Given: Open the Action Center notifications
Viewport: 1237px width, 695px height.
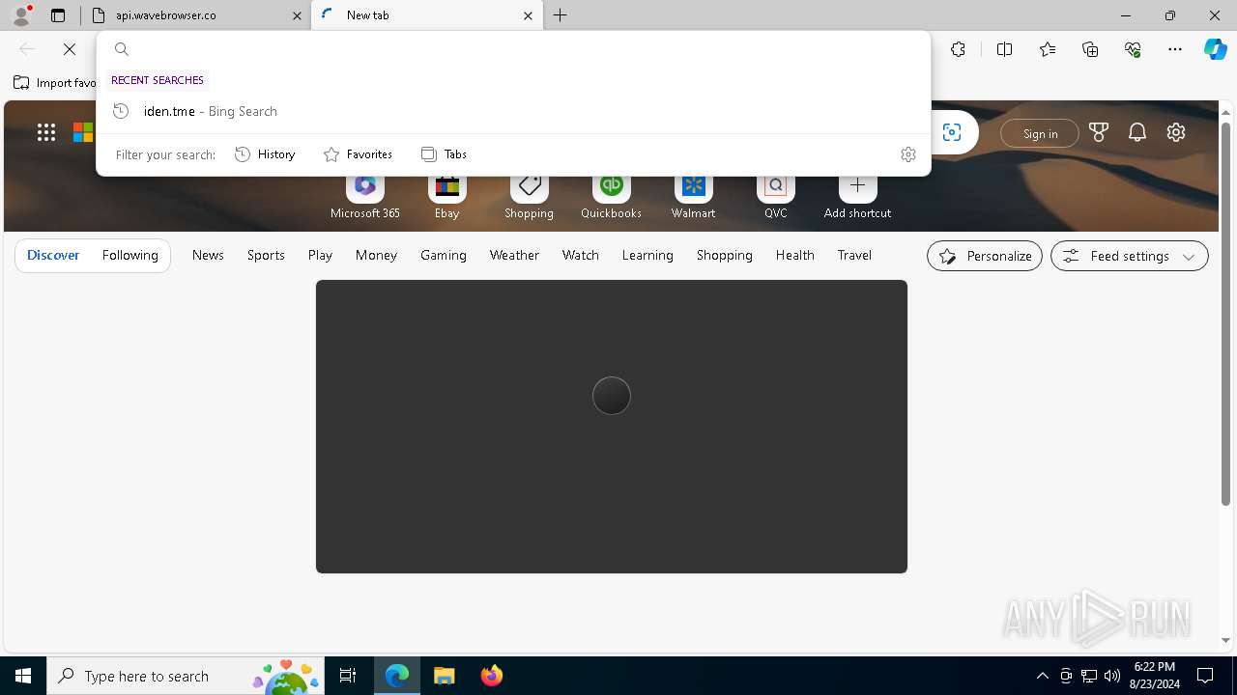Looking at the screenshot, I should coord(1205,676).
